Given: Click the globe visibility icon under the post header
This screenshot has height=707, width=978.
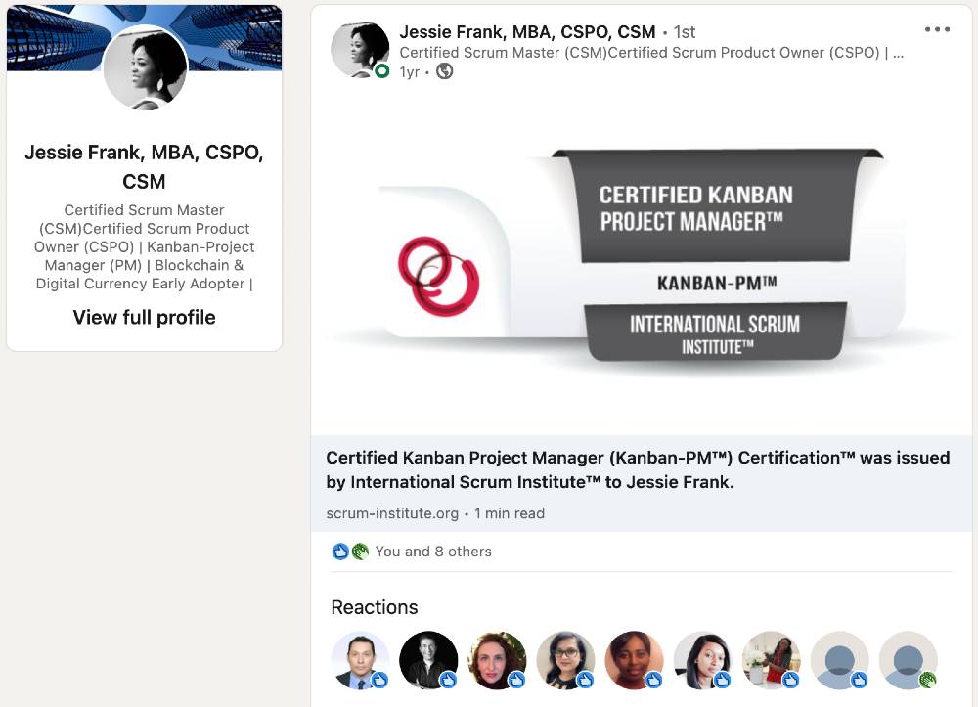Looking at the screenshot, I should 444,71.
